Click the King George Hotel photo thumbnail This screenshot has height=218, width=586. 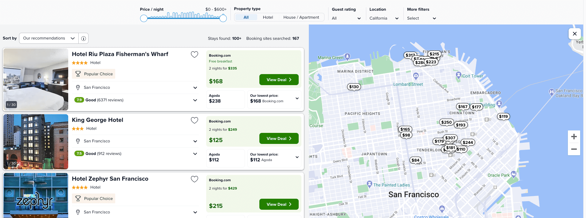pyautogui.click(x=36, y=142)
